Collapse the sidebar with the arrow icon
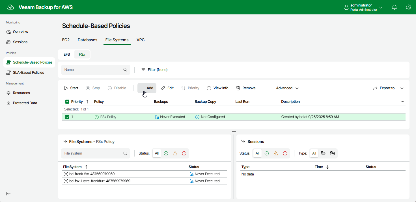The height and width of the screenshot is (202, 416). tap(8, 194)
